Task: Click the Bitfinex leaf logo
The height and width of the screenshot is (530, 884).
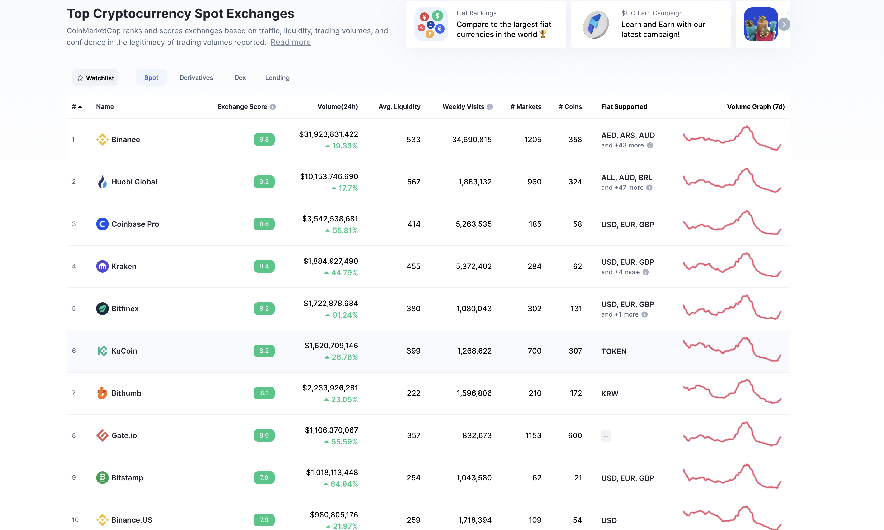Action: coord(102,309)
